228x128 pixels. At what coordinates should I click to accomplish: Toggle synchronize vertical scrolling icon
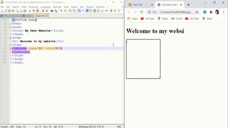pyautogui.click(x=70, y=11)
